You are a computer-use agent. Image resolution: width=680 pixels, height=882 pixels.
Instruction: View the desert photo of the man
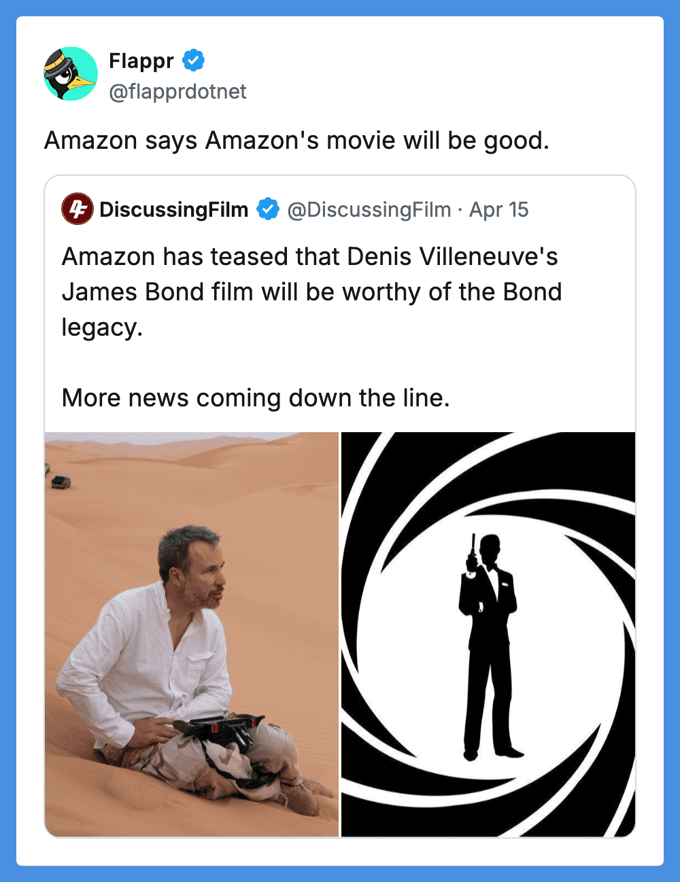tap(192, 634)
